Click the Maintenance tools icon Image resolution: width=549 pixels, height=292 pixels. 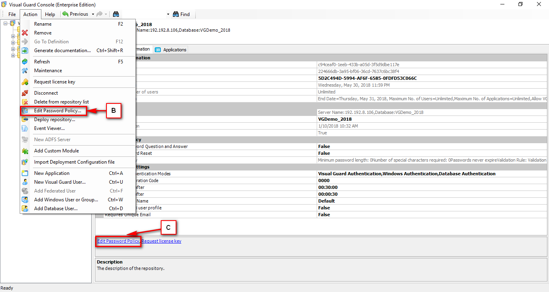click(x=25, y=71)
